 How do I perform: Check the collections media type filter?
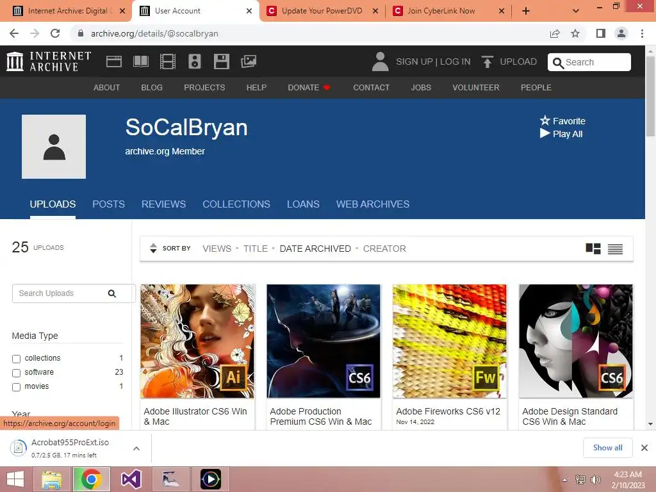click(16, 359)
